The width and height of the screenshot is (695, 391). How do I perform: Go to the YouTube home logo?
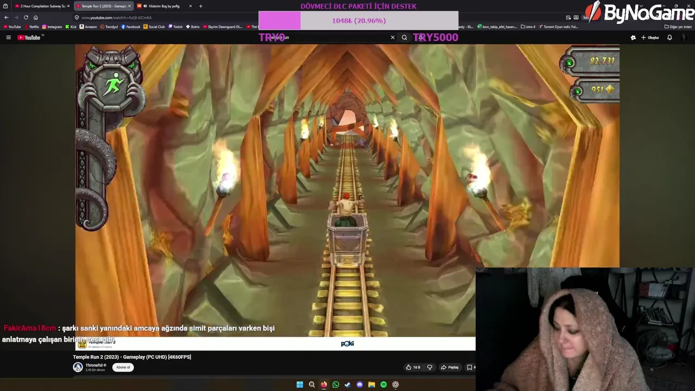coord(29,37)
